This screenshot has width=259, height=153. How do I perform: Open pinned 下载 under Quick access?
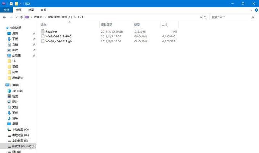(15, 39)
